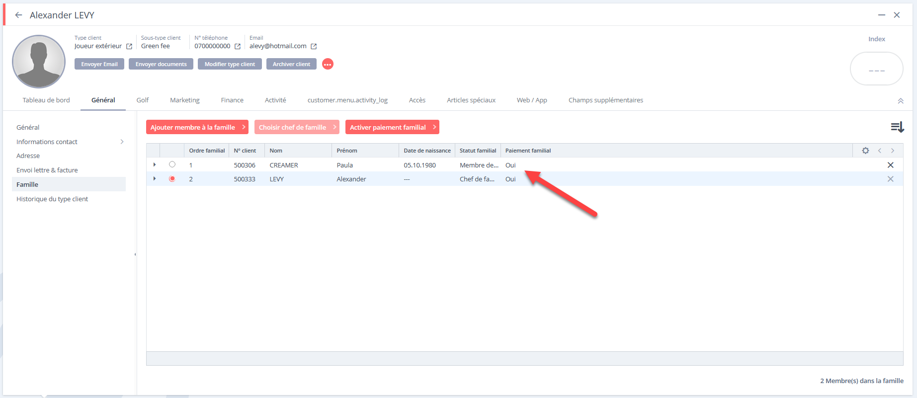
Task: Select radio button for LEVY row
Action: pyautogui.click(x=172, y=179)
